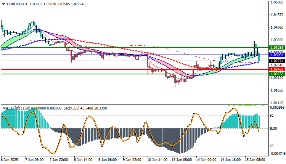Select the 13 Jan 08:00 time axis label
The width and height of the screenshot is (286, 164).
pyautogui.click(x=182, y=160)
